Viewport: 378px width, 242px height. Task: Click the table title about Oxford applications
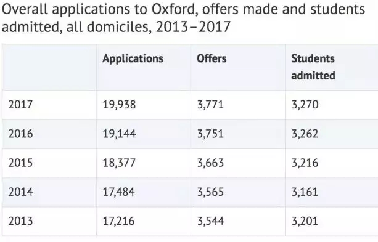(x=183, y=18)
